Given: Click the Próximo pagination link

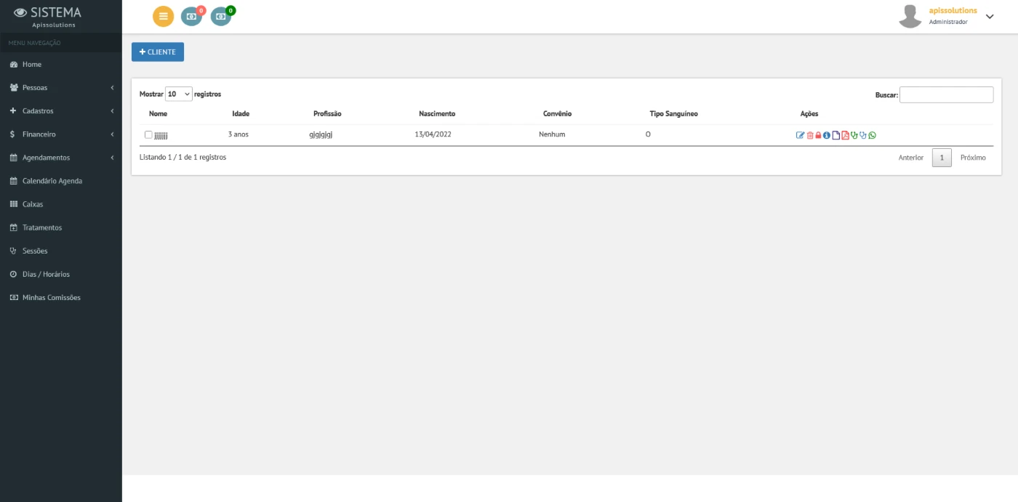Looking at the screenshot, I should (x=973, y=158).
